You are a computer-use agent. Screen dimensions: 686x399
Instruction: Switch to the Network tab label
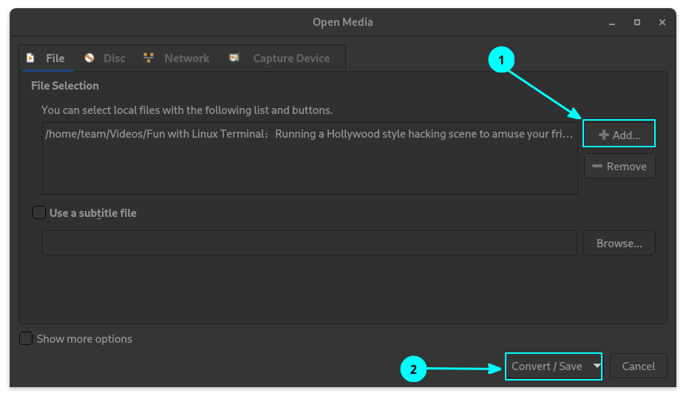186,58
